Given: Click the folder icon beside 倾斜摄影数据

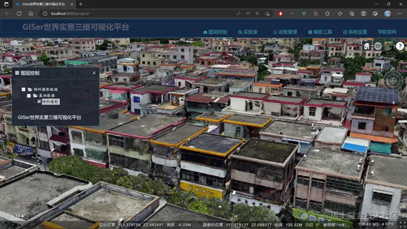Looking at the screenshot, I should 30,89.
